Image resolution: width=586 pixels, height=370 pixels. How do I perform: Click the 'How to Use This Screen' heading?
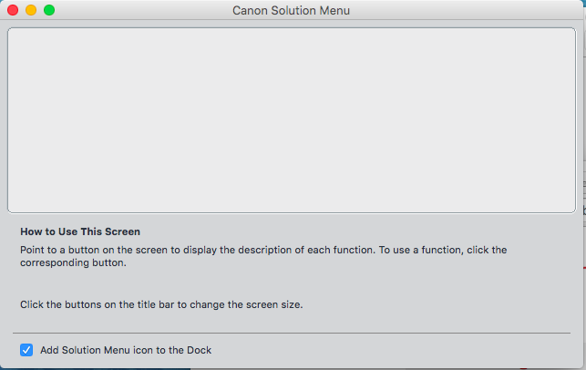coord(80,232)
